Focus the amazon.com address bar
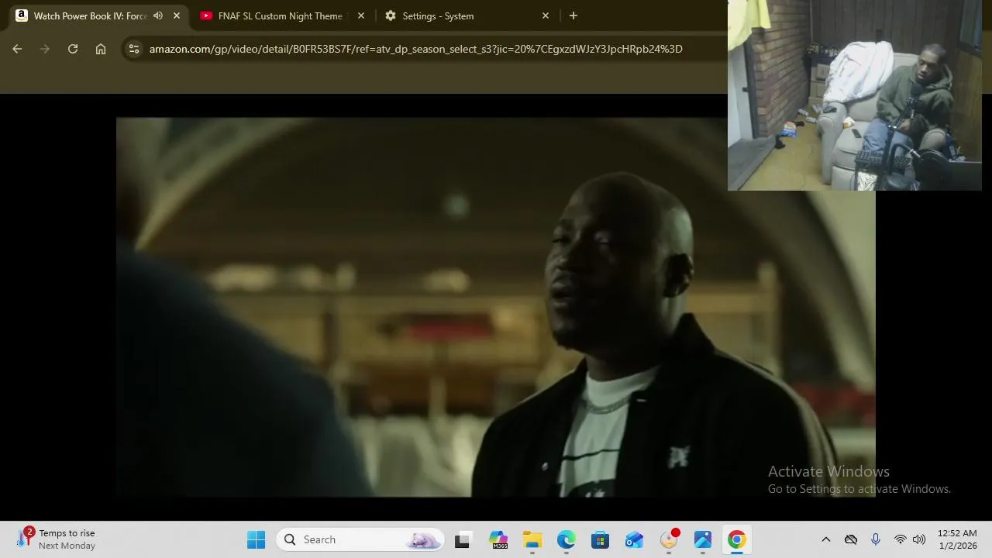 pos(415,49)
